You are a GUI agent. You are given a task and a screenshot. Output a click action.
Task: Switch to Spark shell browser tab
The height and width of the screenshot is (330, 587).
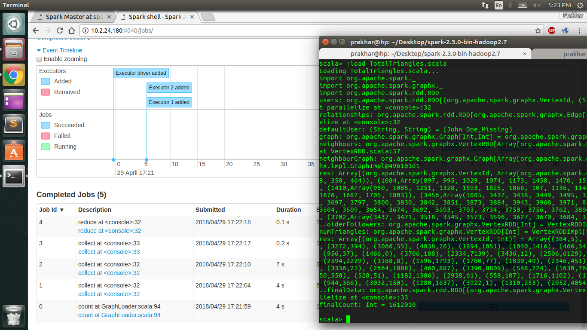[x=156, y=17]
